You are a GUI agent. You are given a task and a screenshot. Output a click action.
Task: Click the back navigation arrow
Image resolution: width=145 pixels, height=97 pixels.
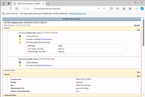(x=4, y=9)
